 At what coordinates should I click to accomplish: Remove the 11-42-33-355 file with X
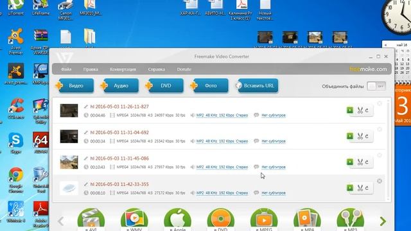(x=380, y=181)
